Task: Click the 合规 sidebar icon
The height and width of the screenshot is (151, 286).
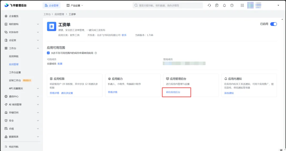Action: pyautogui.click(x=6, y=129)
